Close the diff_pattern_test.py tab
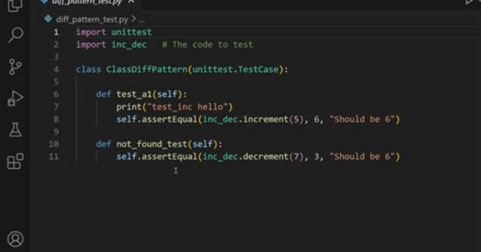 (x=131, y=2)
